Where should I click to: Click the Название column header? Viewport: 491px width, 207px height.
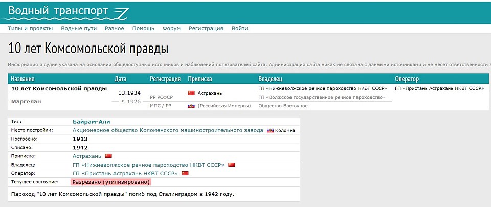pos(23,79)
